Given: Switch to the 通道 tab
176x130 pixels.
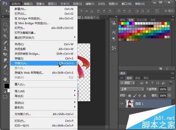Looking at the screenshot, I should (138, 78).
